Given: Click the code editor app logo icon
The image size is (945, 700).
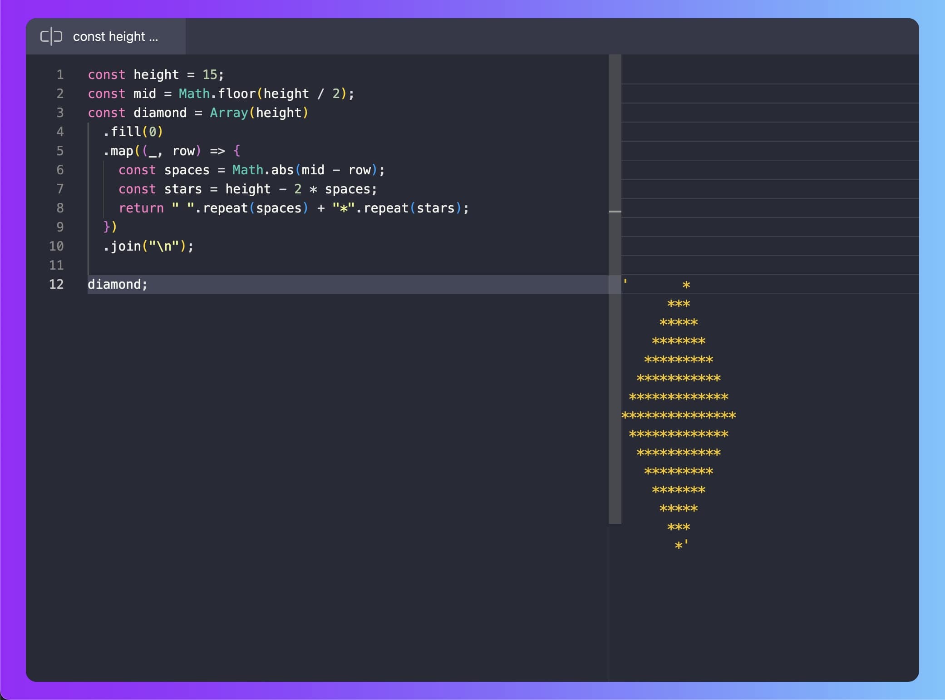Looking at the screenshot, I should point(51,36).
